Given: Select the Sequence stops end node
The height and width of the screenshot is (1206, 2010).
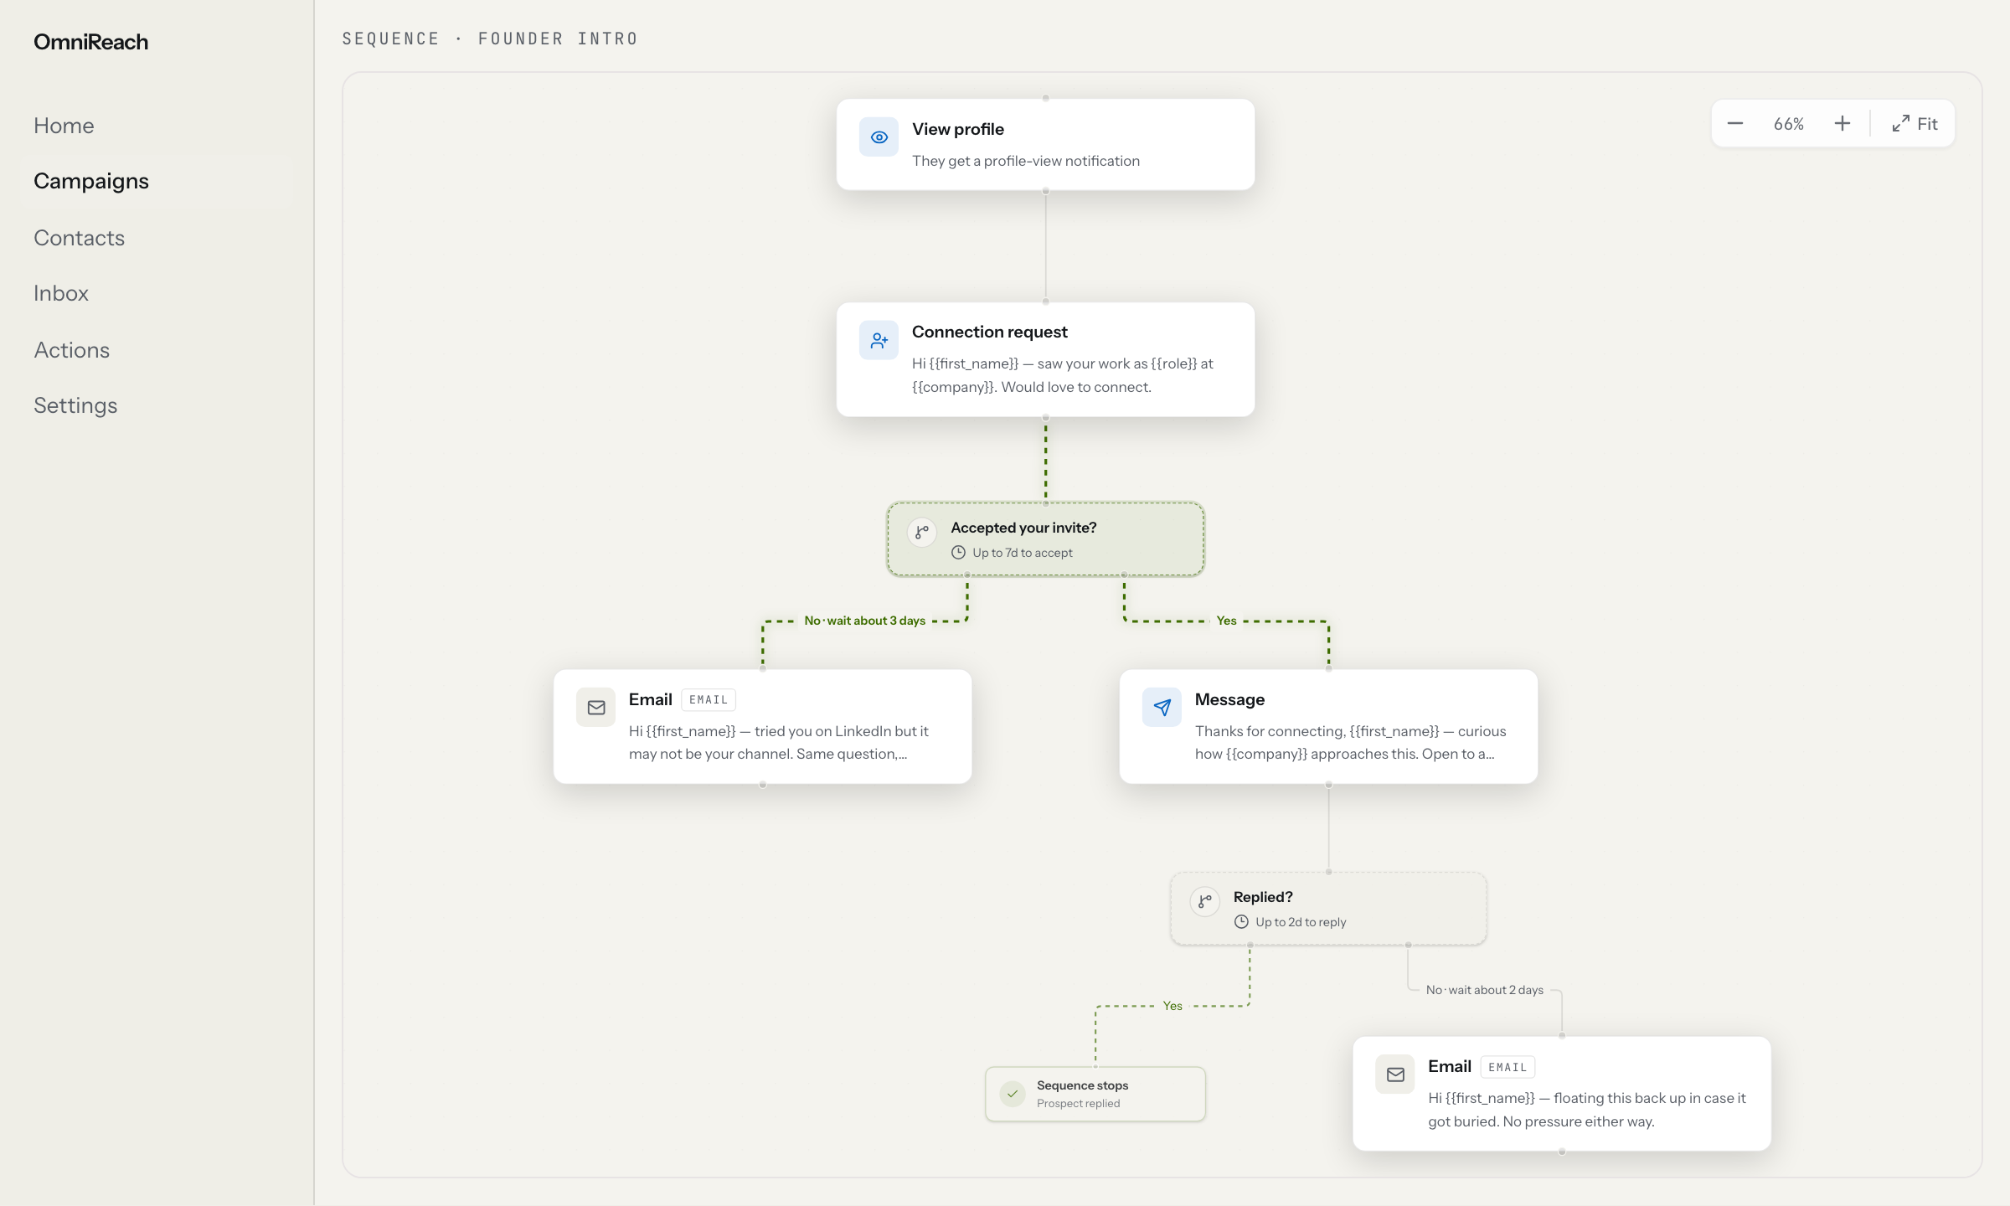Looking at the screenshot, I should (x=1095, y=1094).
